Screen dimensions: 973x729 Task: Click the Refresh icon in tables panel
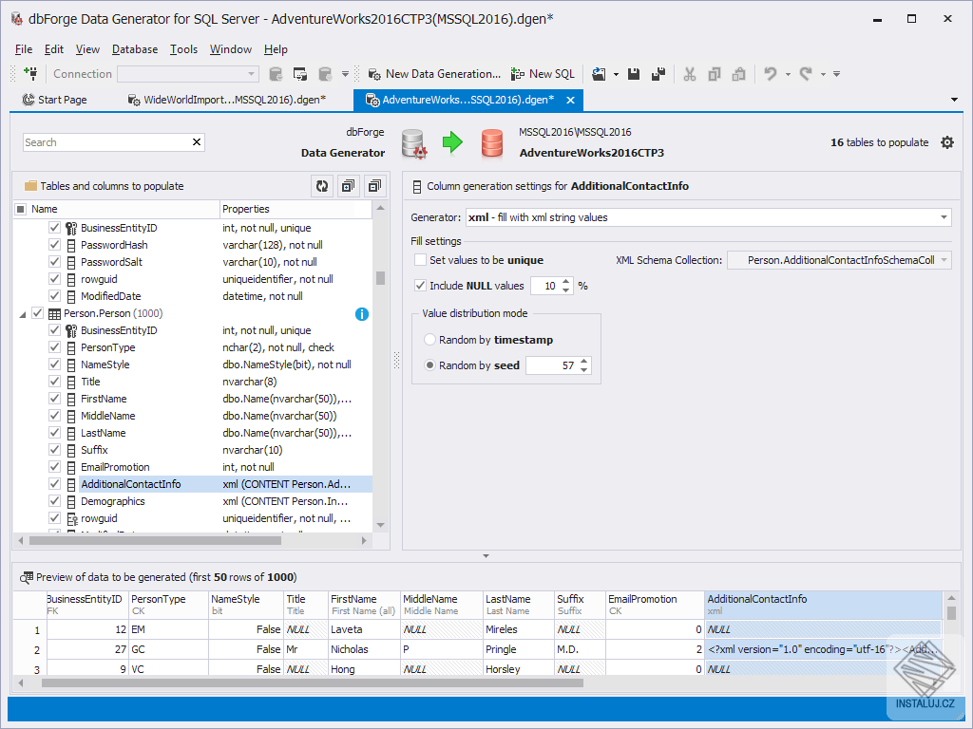click(x=322, y=186)
